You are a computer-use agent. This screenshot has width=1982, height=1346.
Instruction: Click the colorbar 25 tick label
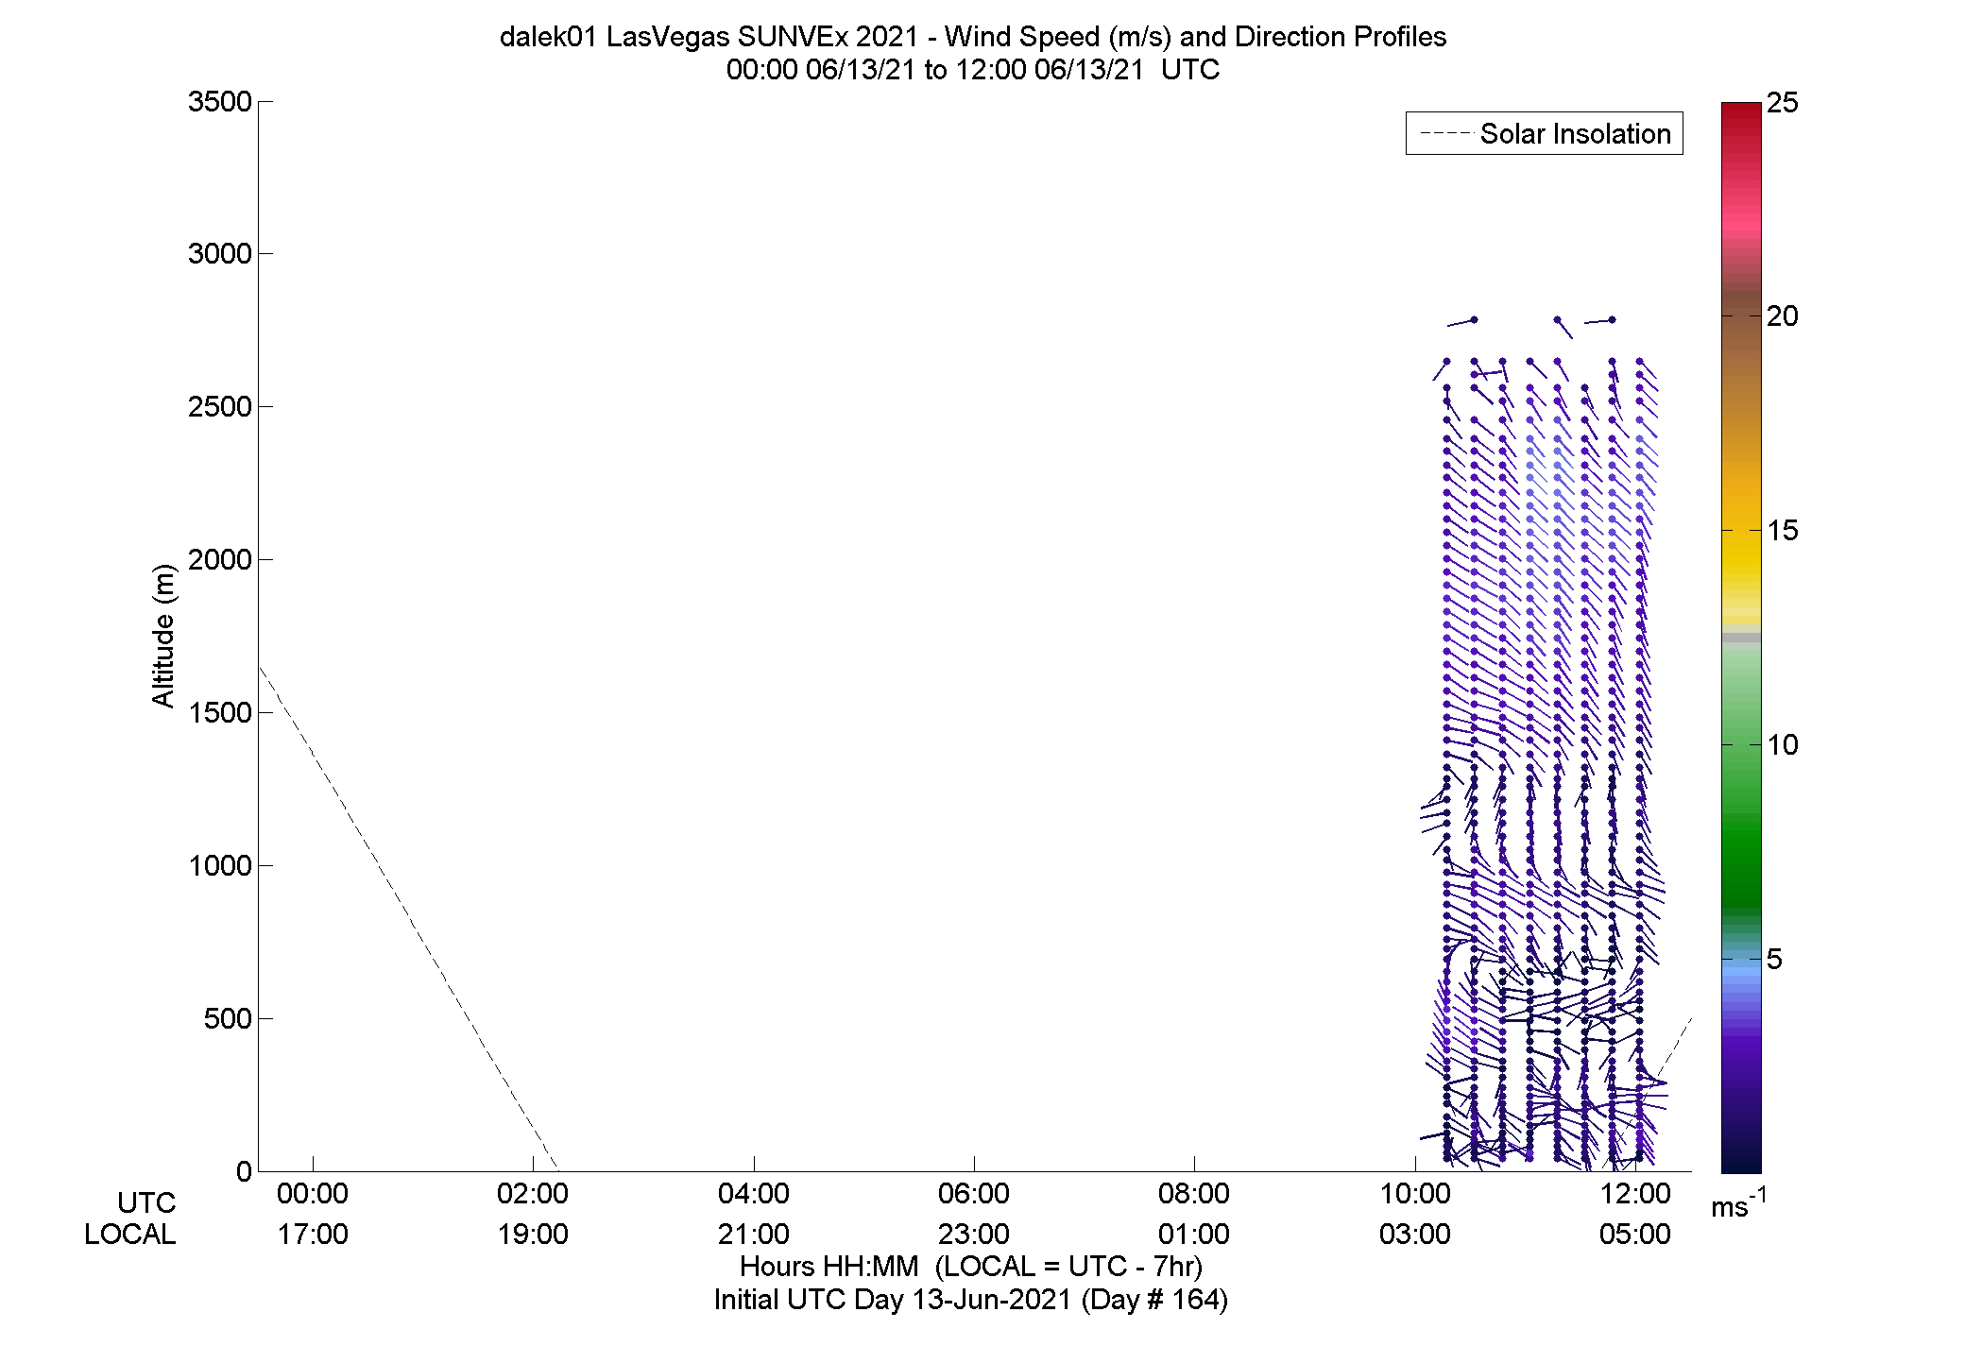coord(1783,103)
